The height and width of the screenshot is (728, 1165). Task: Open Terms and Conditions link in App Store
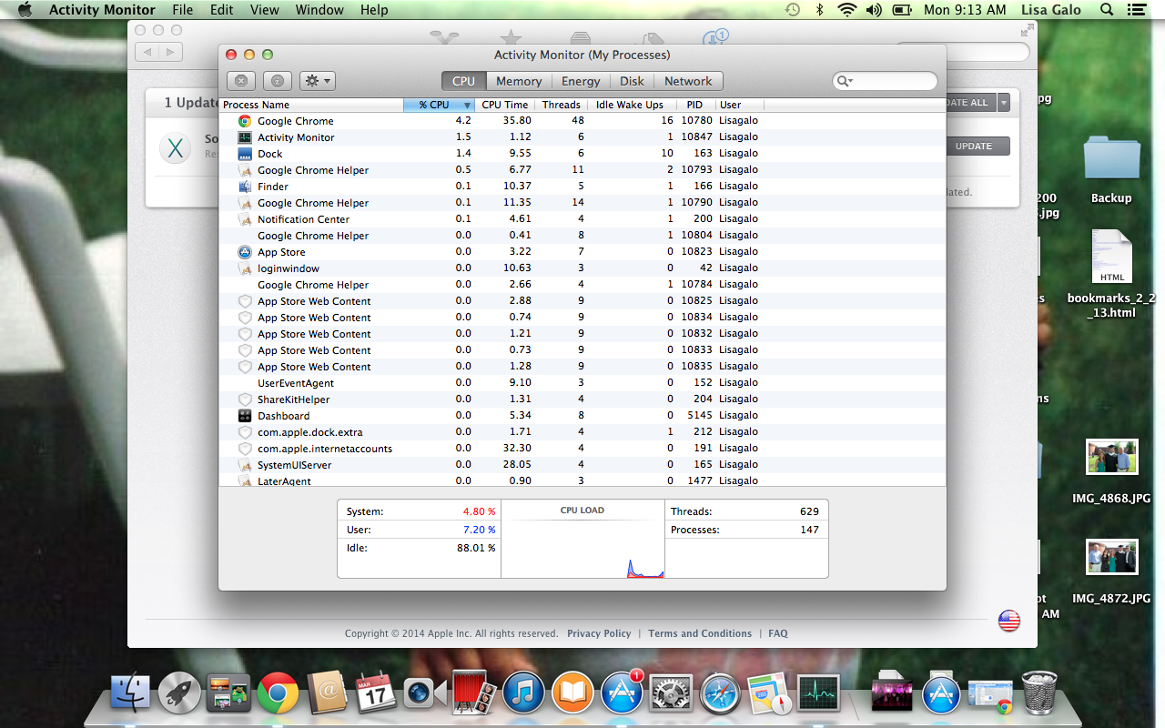[700, 633]
